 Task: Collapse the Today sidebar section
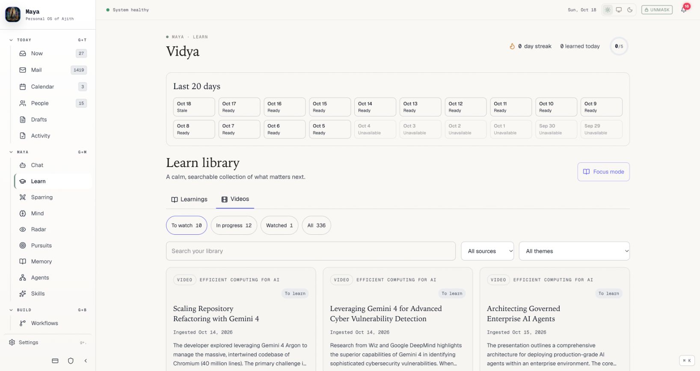pos(11,40)
